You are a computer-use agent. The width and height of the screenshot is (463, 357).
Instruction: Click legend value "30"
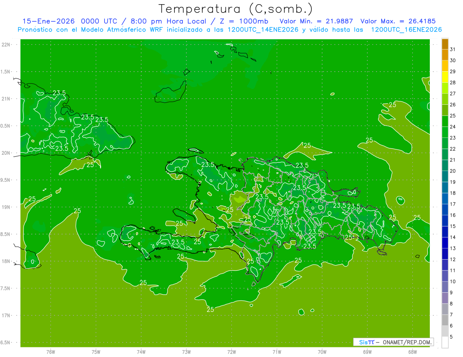(x=453, y=60)
